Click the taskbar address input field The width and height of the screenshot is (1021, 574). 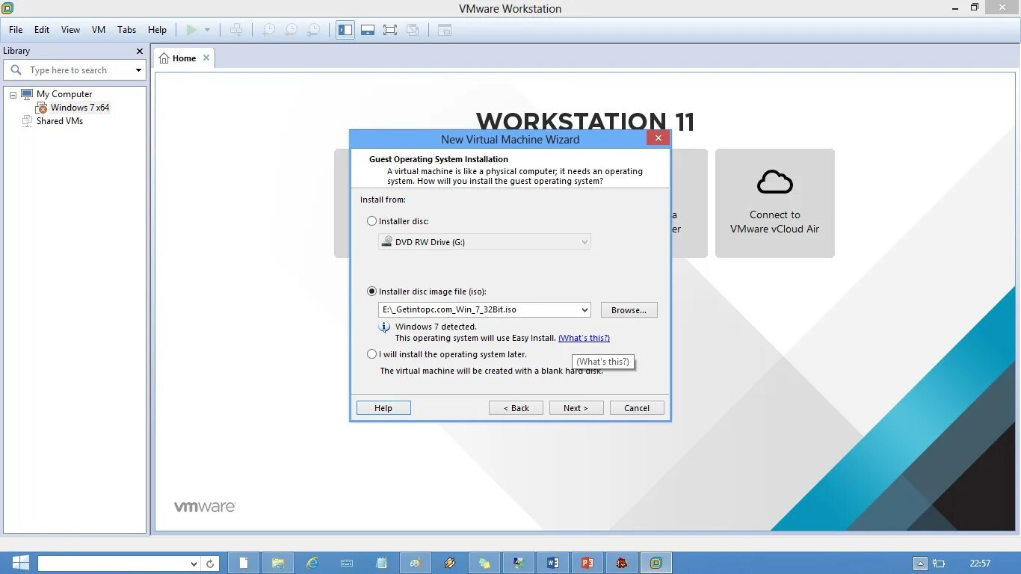112,564
